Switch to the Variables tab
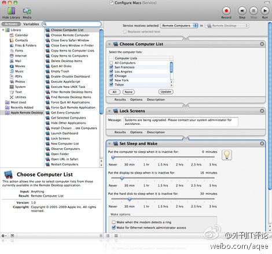The image size is (272, 254). [x=31, y=24]
